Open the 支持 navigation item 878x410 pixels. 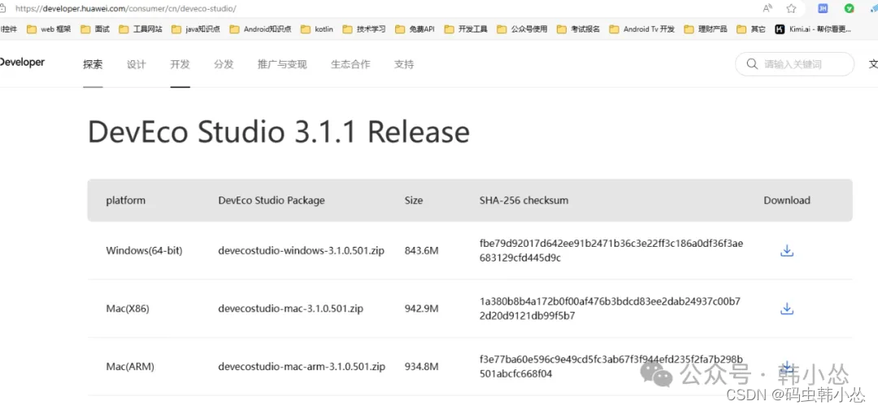[404, 64]
